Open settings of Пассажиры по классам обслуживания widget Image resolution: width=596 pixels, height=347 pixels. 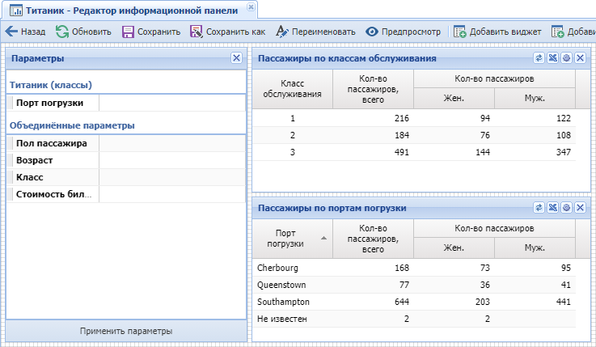point(566,57)
